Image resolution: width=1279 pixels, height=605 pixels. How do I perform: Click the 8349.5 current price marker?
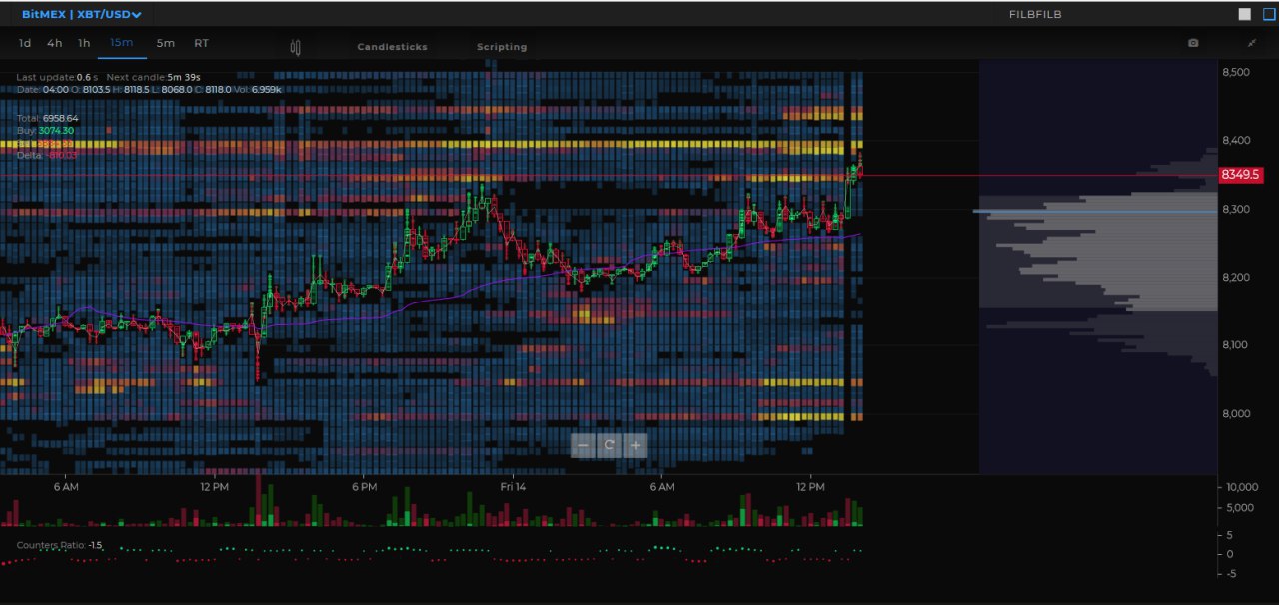pos(1241,175)
